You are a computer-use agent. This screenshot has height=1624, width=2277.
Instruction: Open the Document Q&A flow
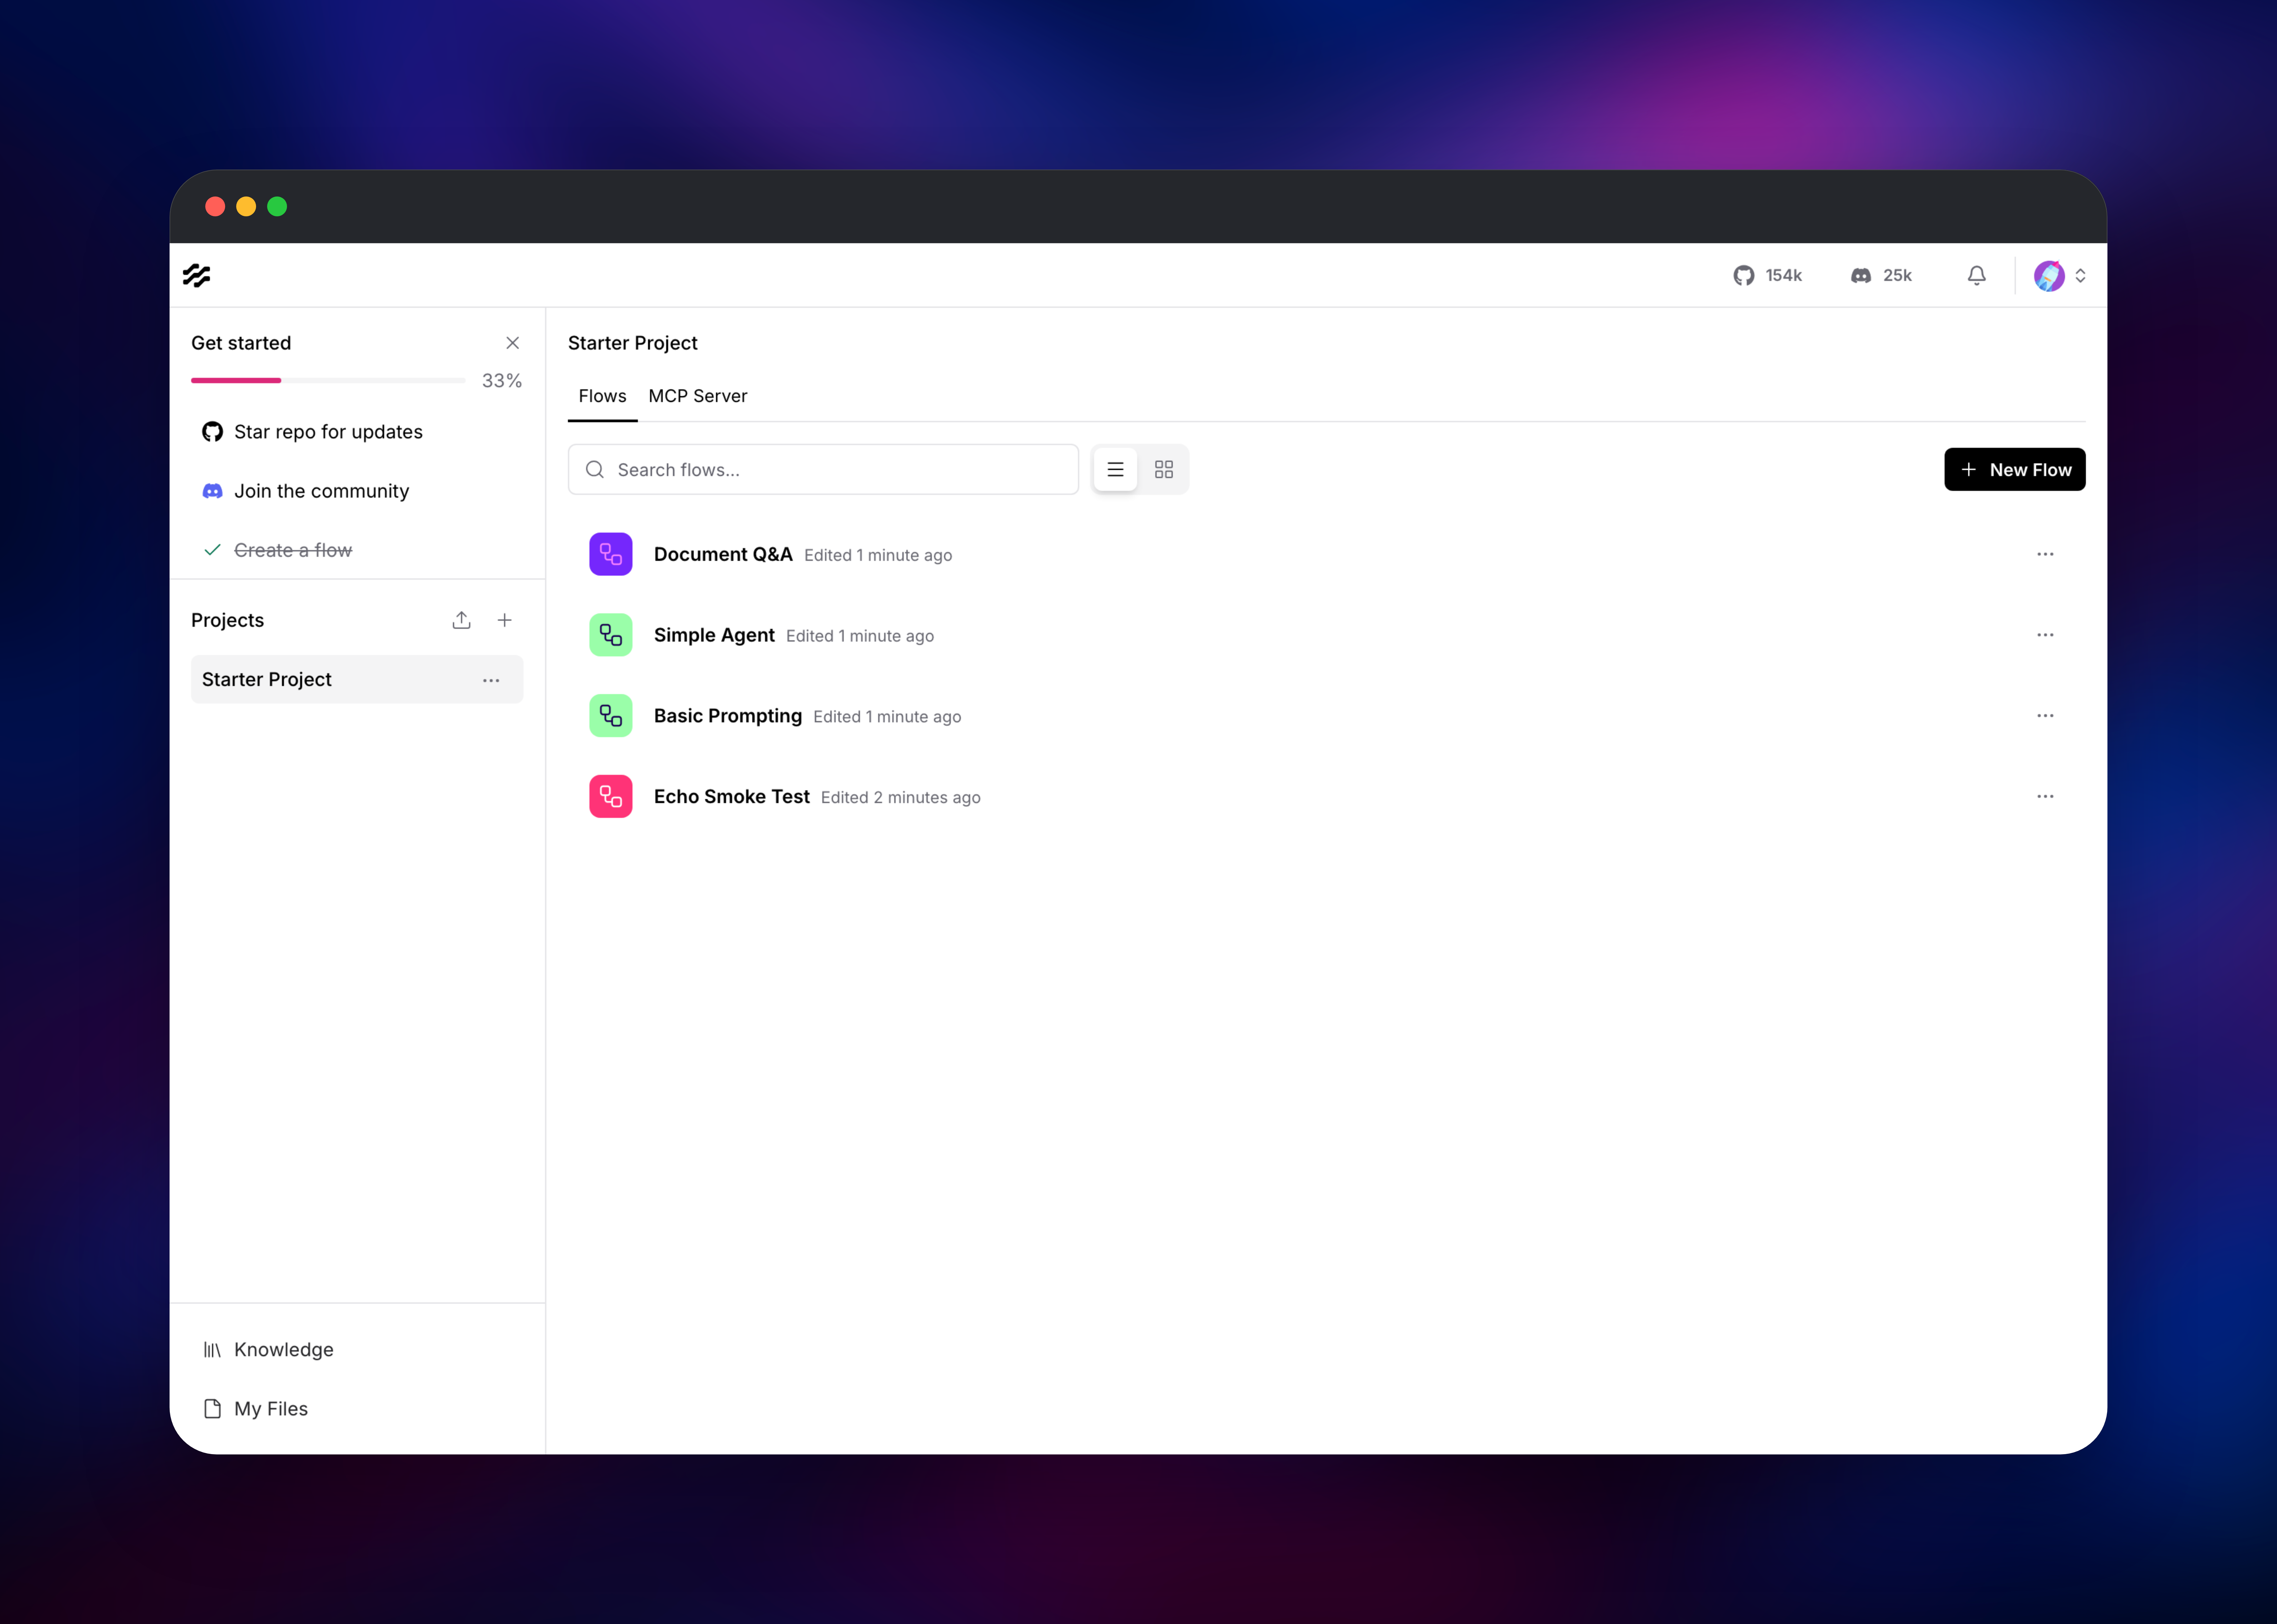pyautogui.click(x=1327, y=554)
